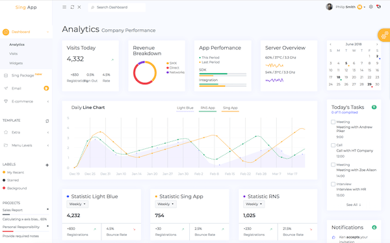Click the Template section refresh icon
390x243 pixels.
click(47, 121)
